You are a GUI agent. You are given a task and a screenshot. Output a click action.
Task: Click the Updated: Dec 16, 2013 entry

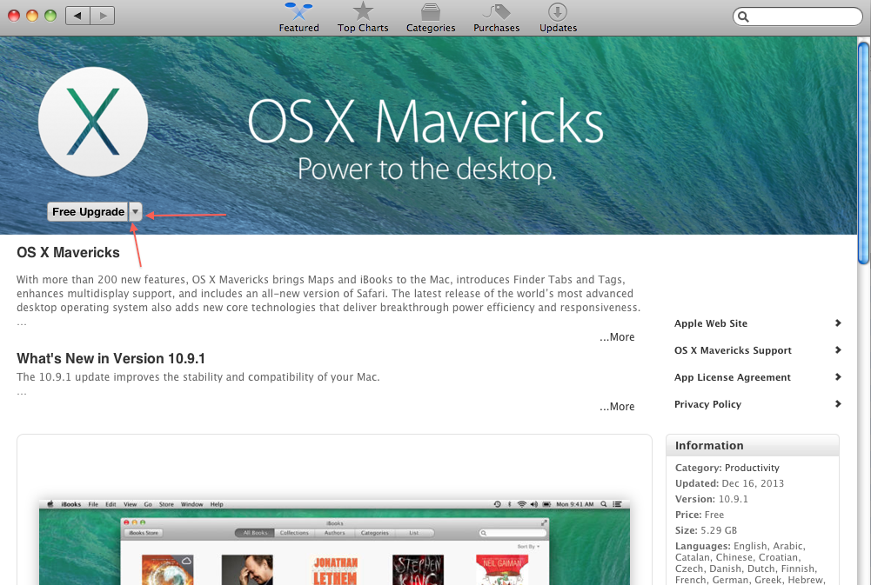click(729, 483)
